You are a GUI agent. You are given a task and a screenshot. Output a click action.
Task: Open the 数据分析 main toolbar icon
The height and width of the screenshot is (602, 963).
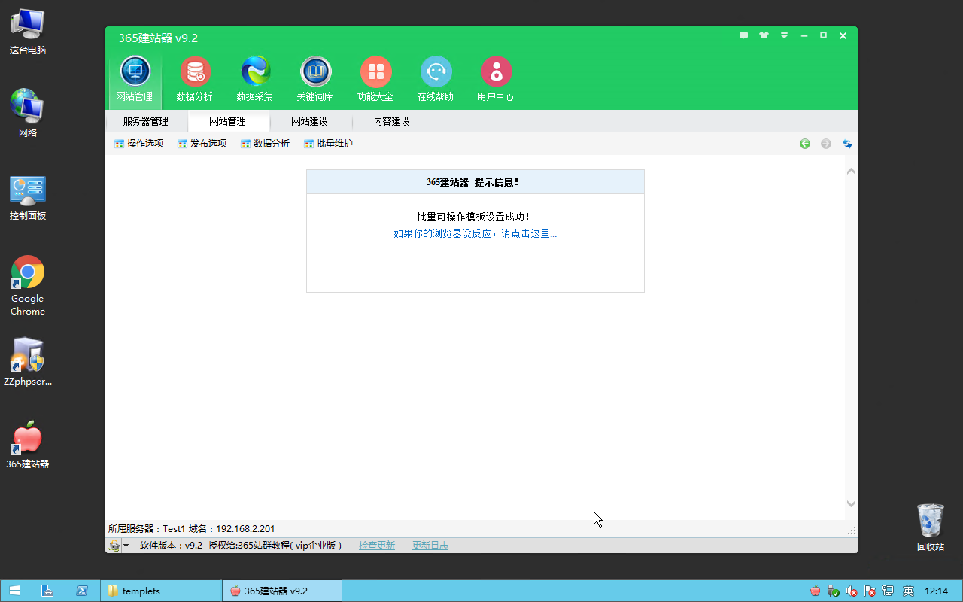click(195, 79)
